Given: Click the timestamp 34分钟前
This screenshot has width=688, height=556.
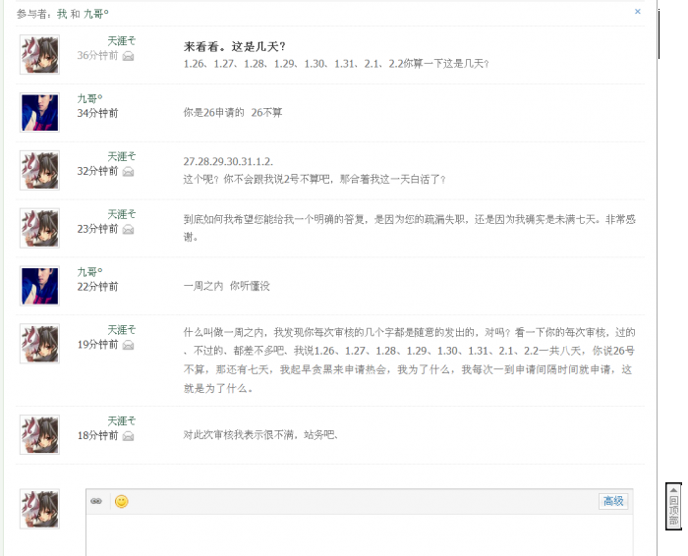Looking at the screenshot, I should coord(98,113).
